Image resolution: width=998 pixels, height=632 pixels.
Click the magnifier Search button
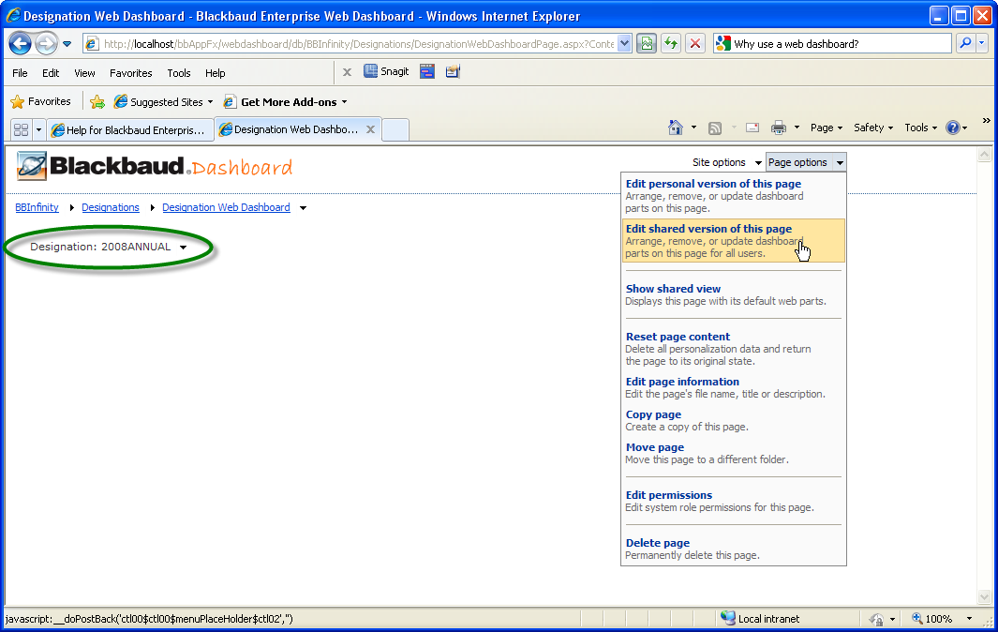(x=965, y=43)
